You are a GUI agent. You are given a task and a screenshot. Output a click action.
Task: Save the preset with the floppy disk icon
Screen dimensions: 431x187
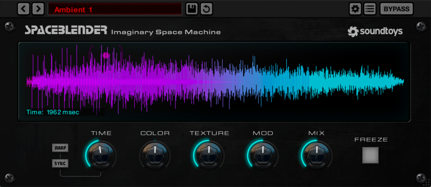click(x=192, y=9)
